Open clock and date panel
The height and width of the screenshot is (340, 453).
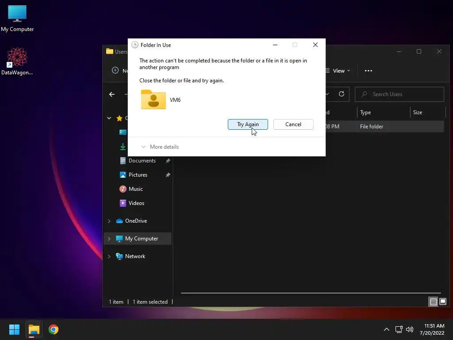(x=432, y=329)
